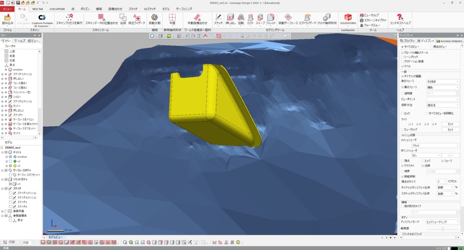Select the 平面 reference plane tool
This screenshot has height=250, width=464.
[172, 19]
